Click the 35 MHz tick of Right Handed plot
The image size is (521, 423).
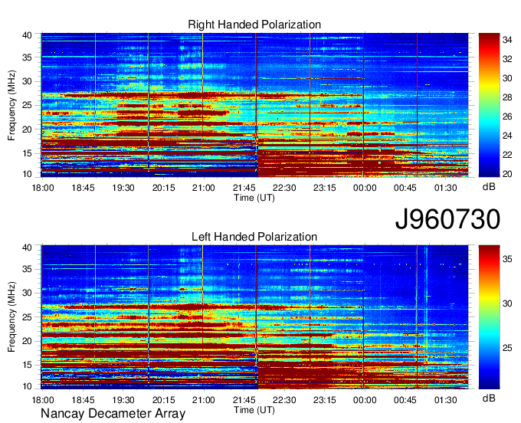[x=27, y=57]
